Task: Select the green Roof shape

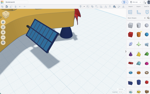Action: point(147,54)
